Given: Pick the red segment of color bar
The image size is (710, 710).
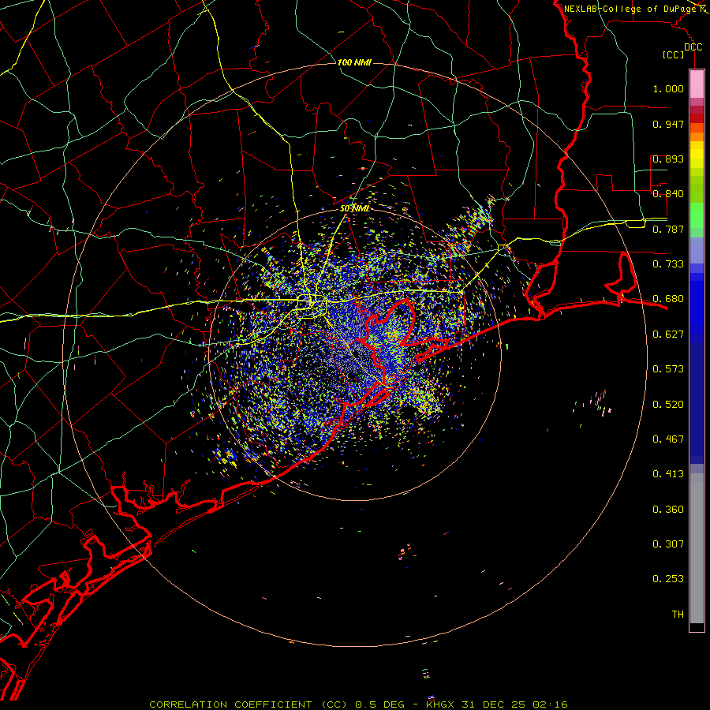Looking at the screenshot, I should pos(697,118).
